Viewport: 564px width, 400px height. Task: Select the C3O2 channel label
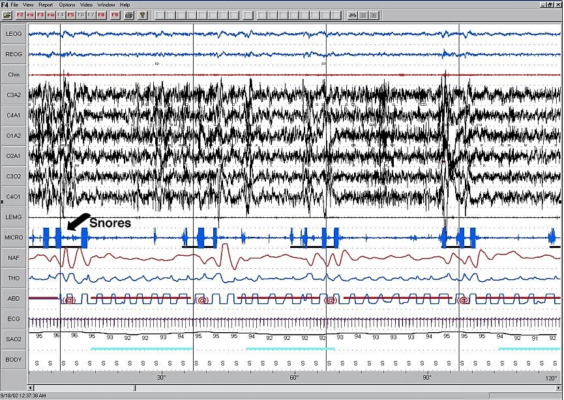(14, 176)
